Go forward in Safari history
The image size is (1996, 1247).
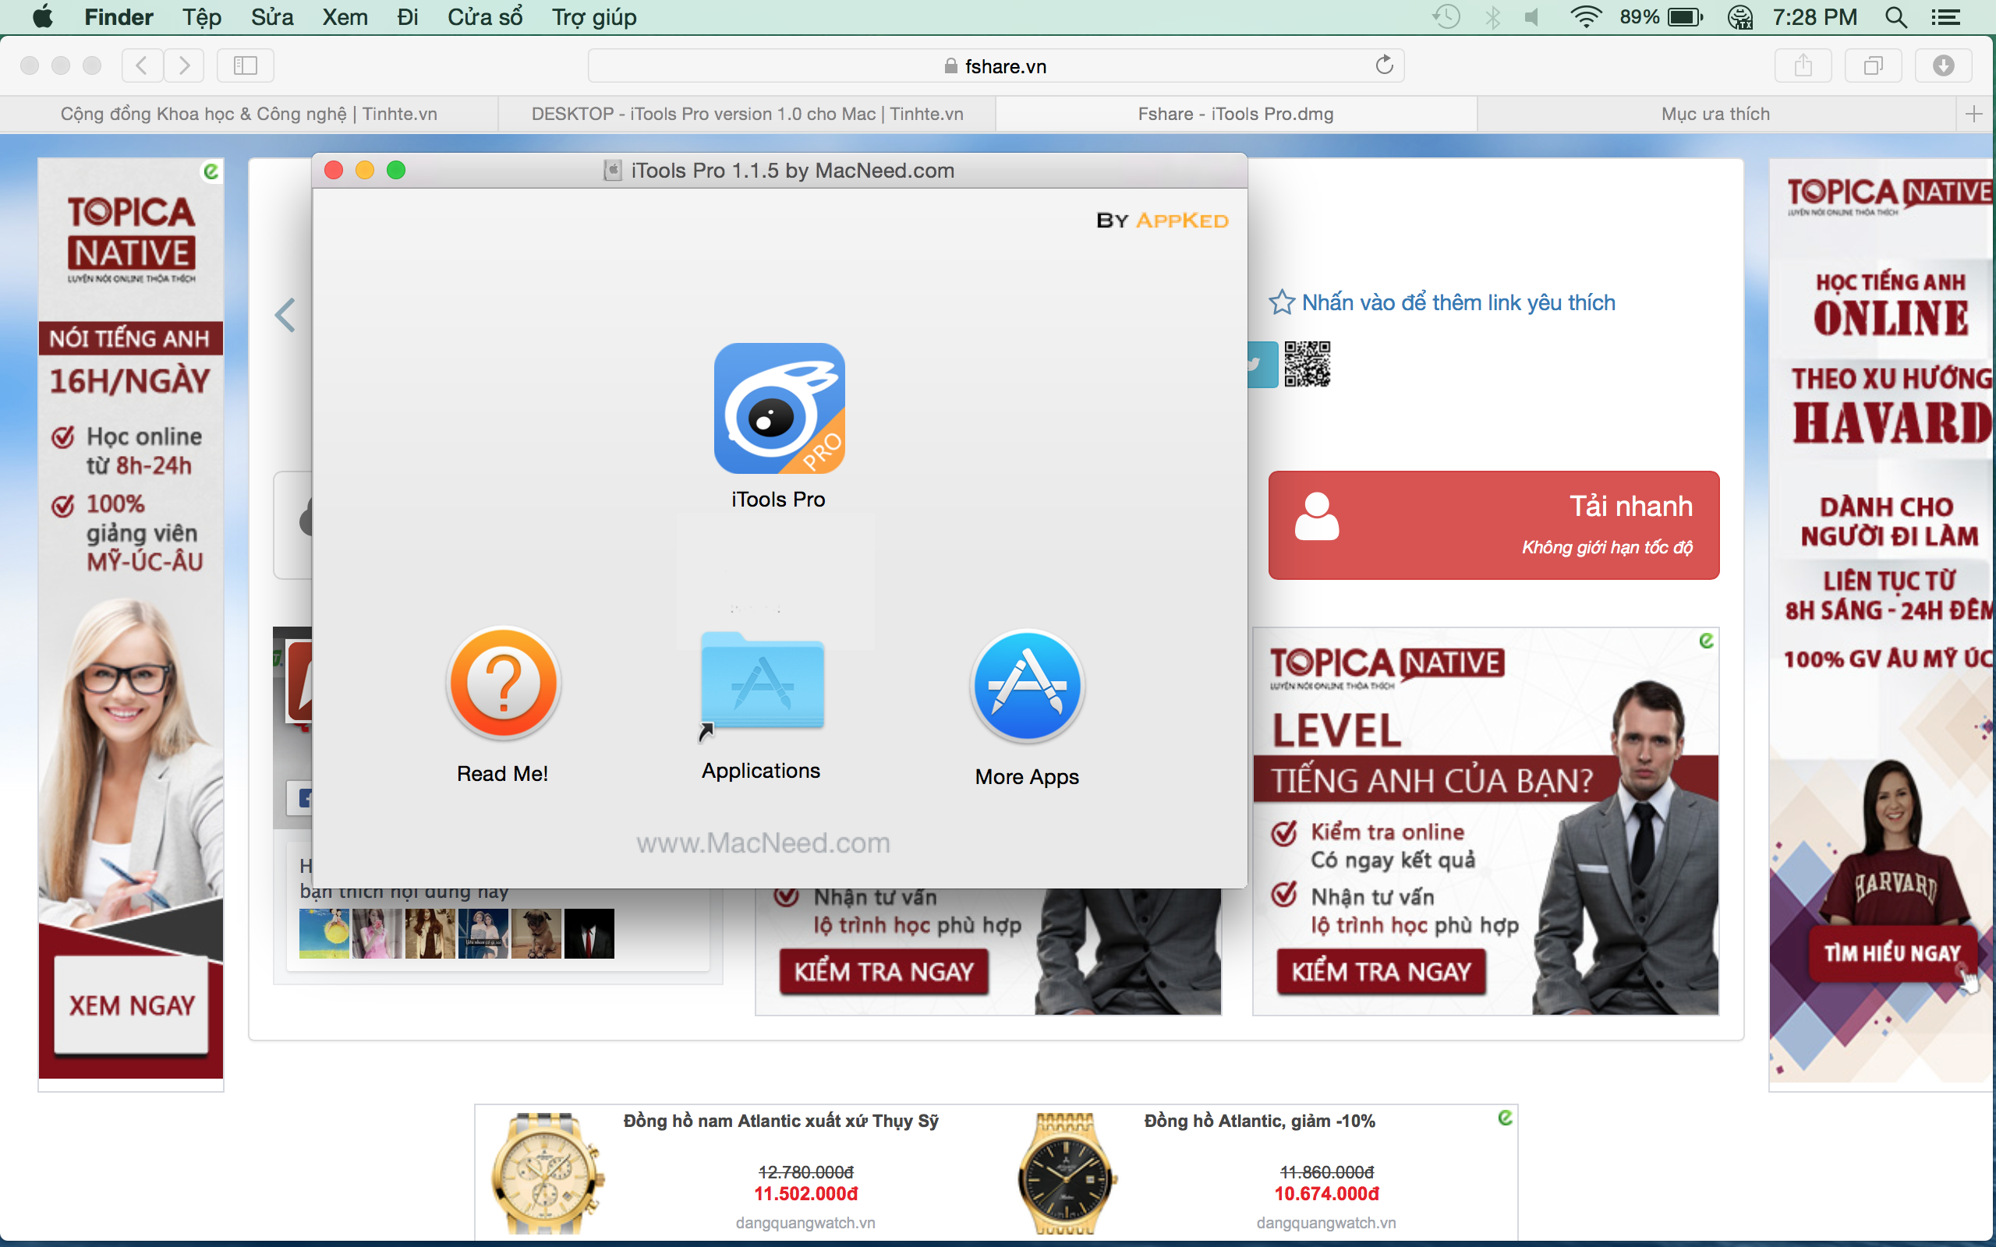coord(184,65)
